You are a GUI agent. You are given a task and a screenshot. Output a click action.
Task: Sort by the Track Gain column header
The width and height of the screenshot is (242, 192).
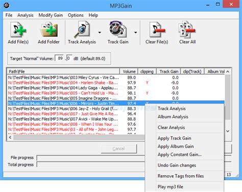click(x=168, y=71)
